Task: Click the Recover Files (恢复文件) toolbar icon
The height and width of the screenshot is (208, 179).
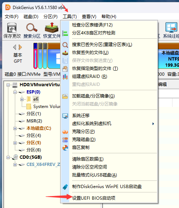Action: pos(51,28)
